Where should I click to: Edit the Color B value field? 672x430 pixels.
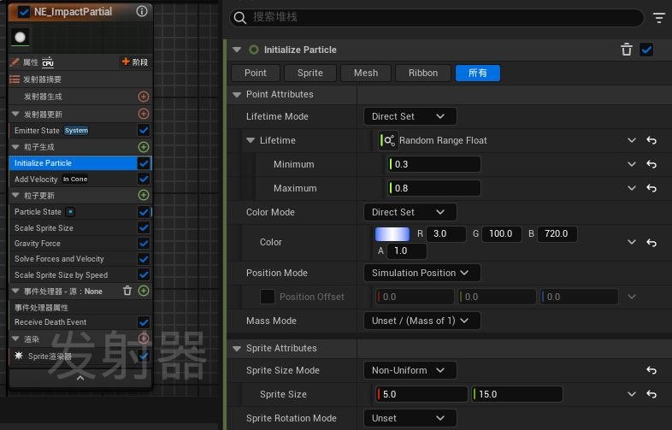[557, 233]
